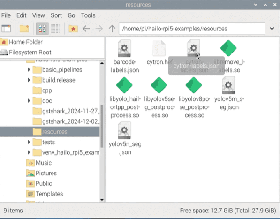Go to the parent folder with the up arrow
280x219 pixels.
112,29
